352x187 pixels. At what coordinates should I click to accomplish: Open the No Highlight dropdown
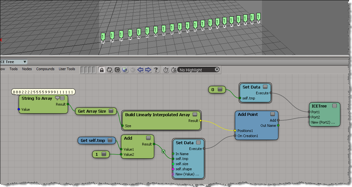click(x=198, y=70)
